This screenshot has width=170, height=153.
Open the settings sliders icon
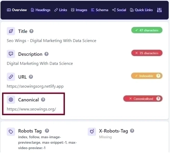pos(159,10)
